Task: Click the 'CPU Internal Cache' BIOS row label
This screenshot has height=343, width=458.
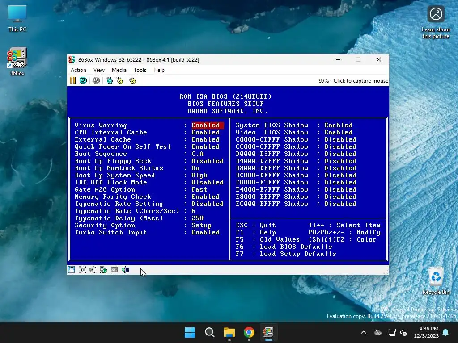Action: click(x=111, y=132)
